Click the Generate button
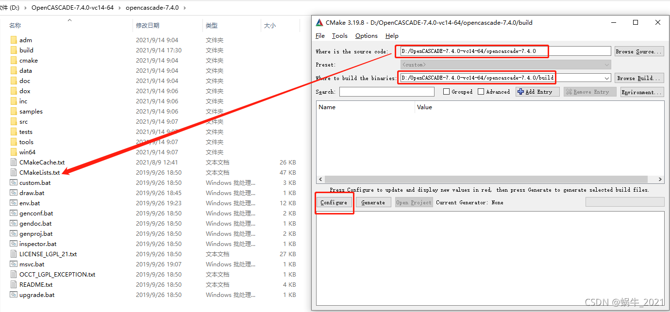Screen dimensions: 670x312 (x=373, y=202)
